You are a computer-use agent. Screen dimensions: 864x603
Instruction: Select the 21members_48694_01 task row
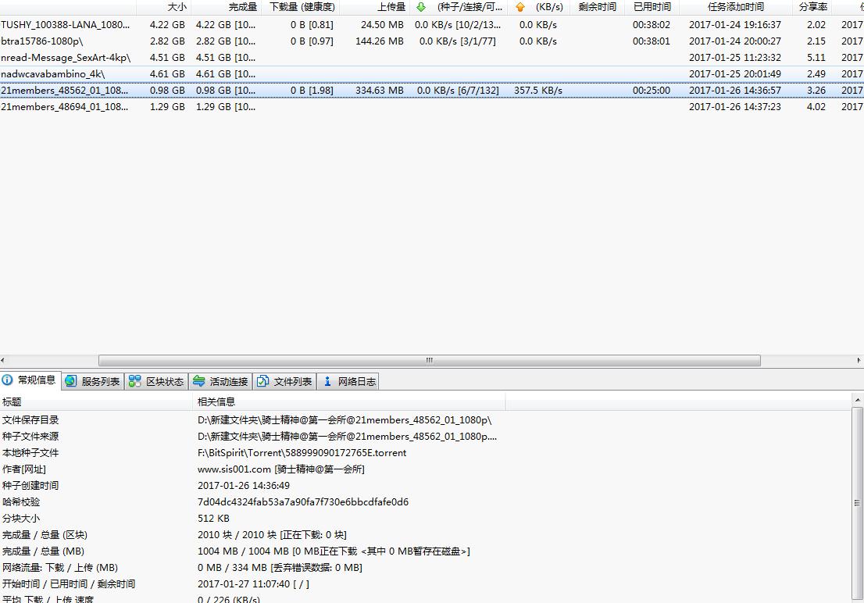[66, 107]
